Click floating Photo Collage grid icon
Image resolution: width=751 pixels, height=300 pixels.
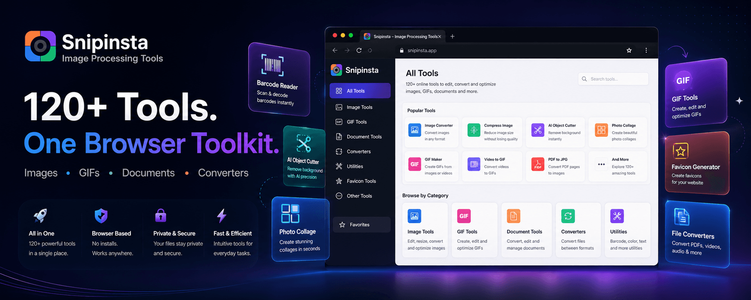pos(290,213)
